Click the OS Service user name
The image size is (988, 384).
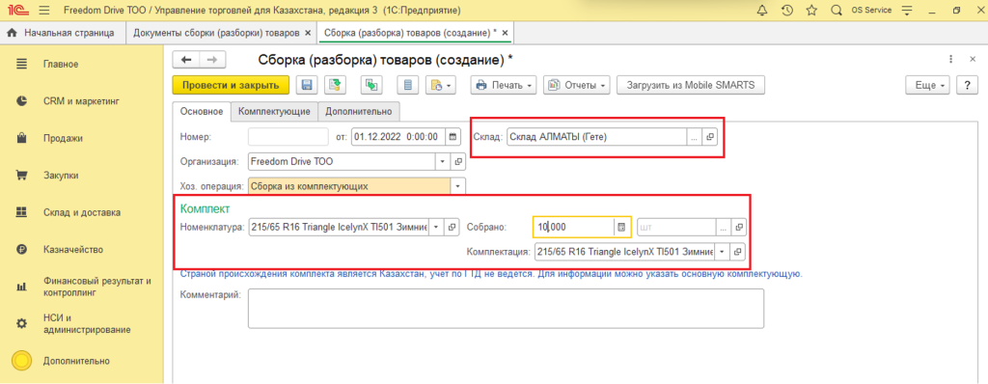(871, 11)
